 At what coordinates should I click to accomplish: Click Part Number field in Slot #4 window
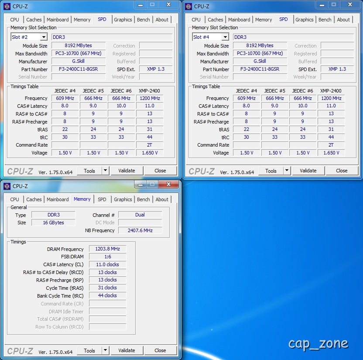260,69
